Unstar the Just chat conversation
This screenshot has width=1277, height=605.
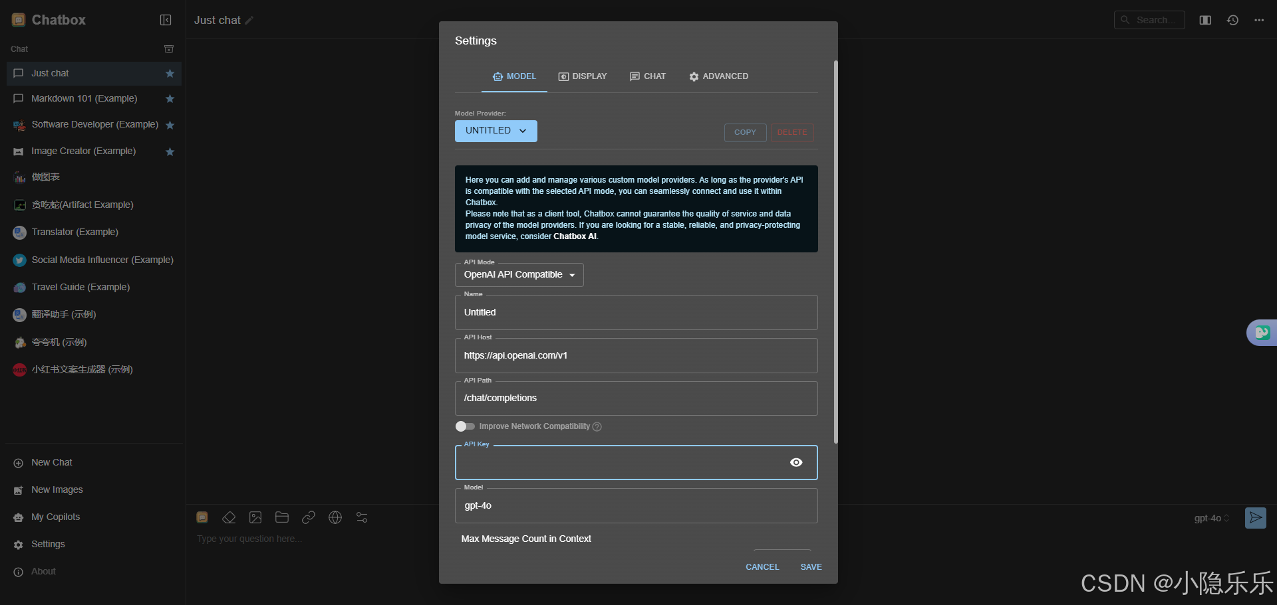(x=170, y=74)
